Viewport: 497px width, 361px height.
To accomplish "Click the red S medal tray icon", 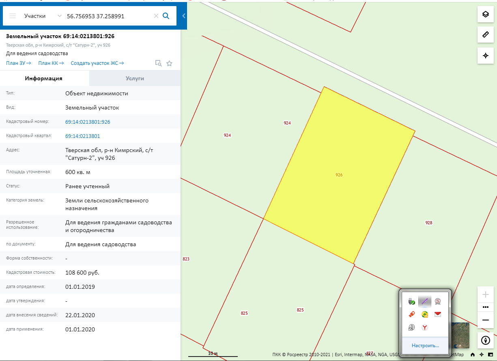I will pyautogui.click(x=438, y=301).
